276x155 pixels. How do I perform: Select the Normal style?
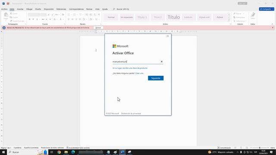[111, 17]
